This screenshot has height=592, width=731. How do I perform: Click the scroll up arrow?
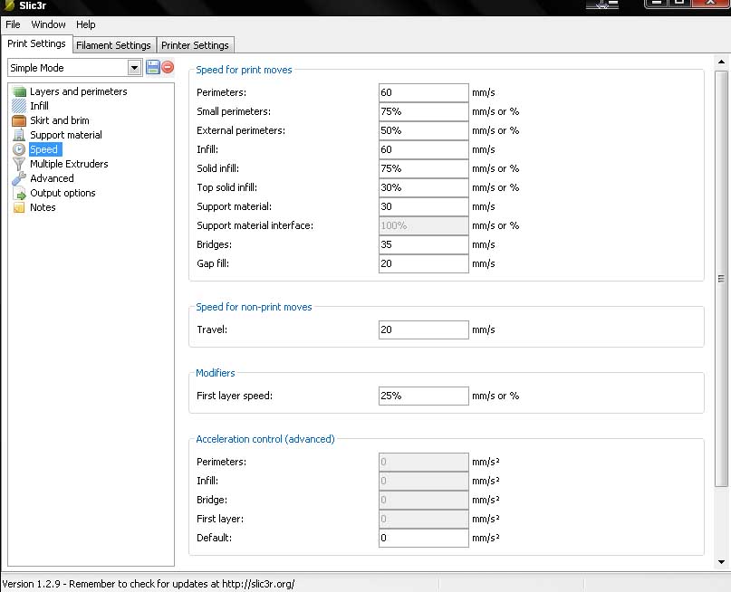click(721, 62)
